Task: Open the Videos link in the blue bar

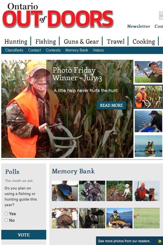Action: point(98,50)
